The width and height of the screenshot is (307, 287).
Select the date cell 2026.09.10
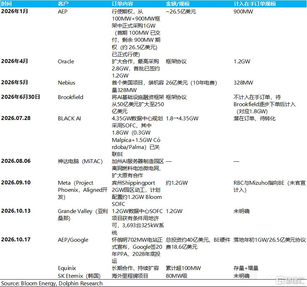(16, 183)
